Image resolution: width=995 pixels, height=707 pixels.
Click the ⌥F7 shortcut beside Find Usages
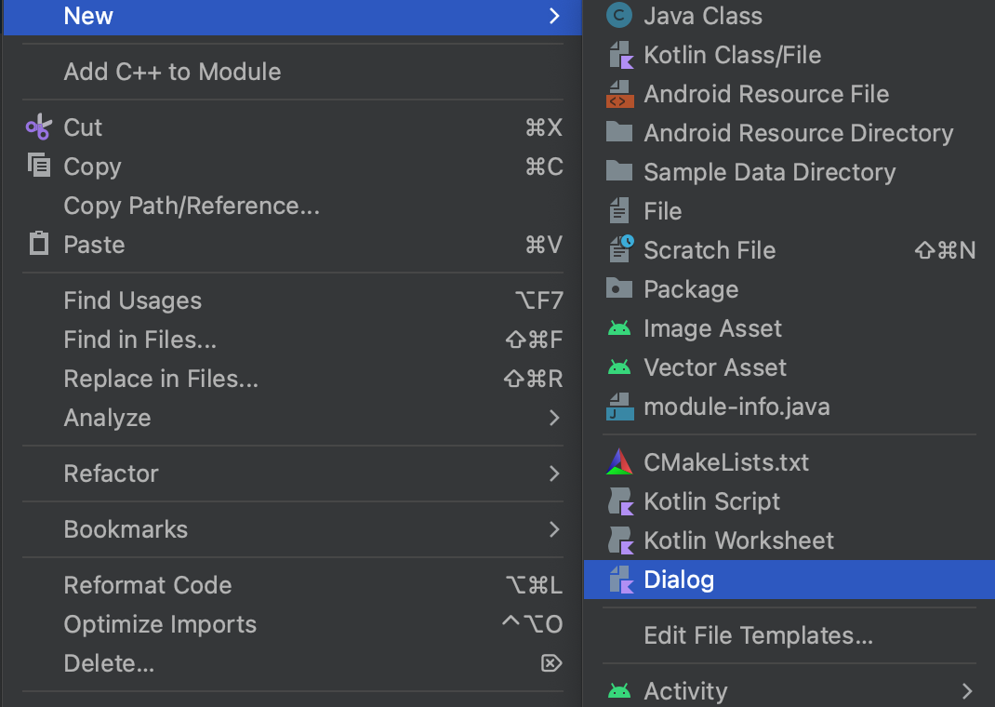(x=538, y=300)
